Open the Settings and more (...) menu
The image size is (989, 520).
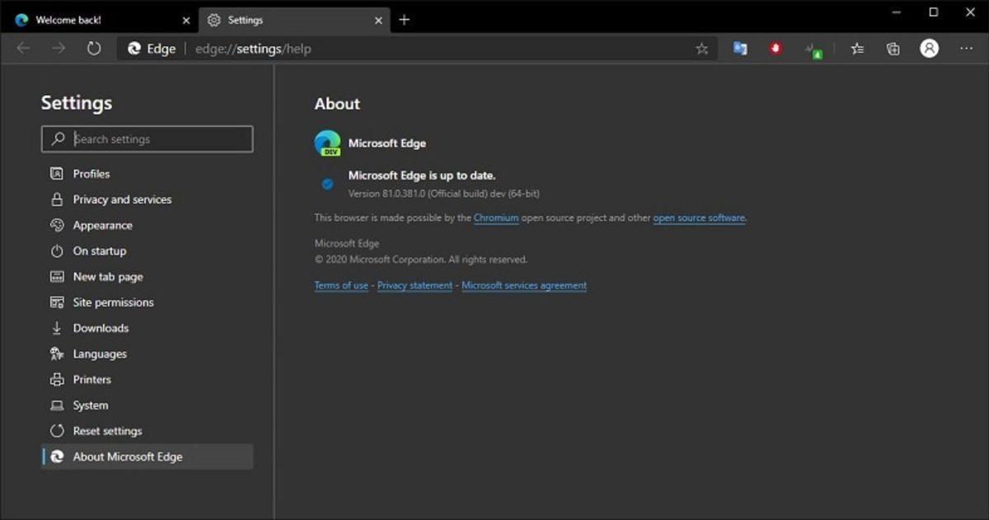[x=966, y=49]
